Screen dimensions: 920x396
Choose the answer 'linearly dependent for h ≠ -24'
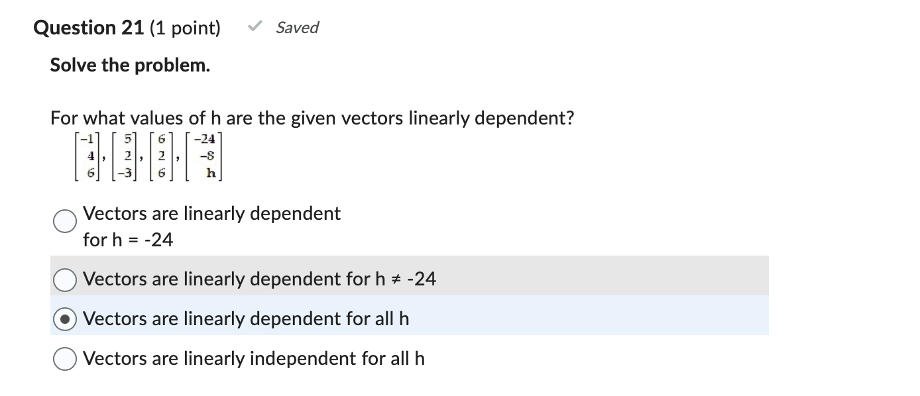64,279
